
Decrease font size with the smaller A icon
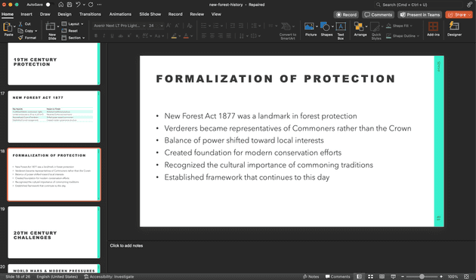click(x=178, y=26)
